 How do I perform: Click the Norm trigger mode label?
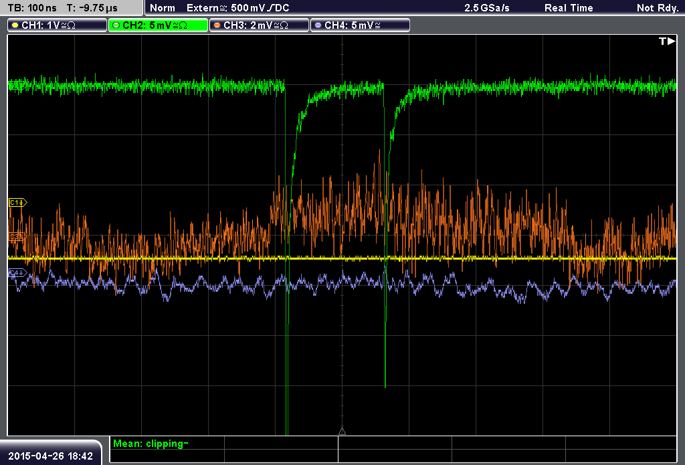coord(162,8)
